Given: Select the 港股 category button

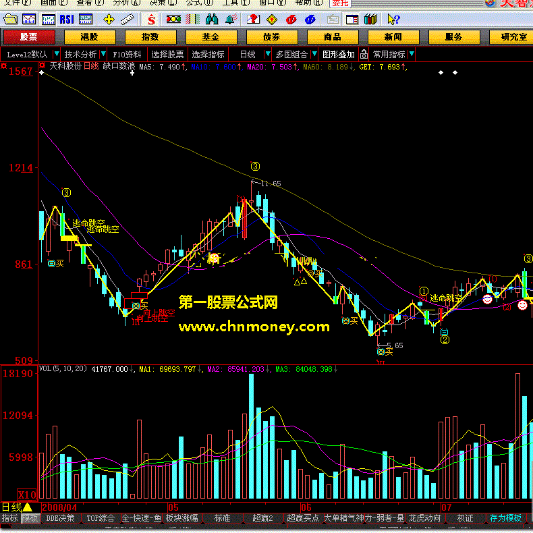Looking at the screenshot, I should (x=90, y=36).
